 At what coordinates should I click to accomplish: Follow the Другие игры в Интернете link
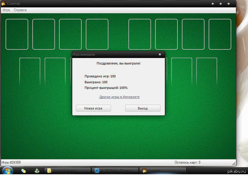click(x=119, y=97)
